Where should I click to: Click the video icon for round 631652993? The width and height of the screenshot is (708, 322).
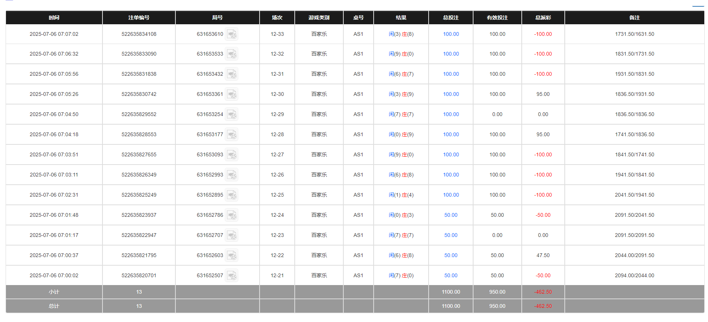click(x=232, y=175)
